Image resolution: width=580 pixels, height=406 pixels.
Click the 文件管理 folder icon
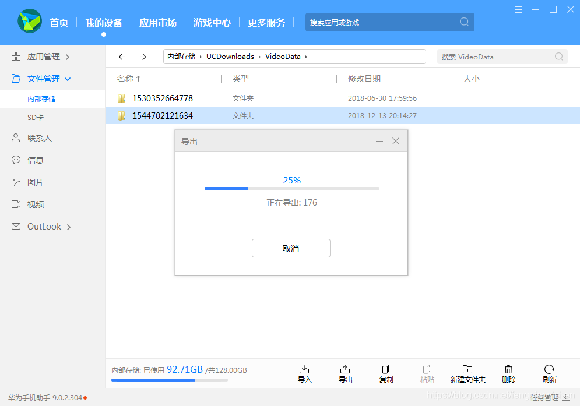(x=16, y=79)
